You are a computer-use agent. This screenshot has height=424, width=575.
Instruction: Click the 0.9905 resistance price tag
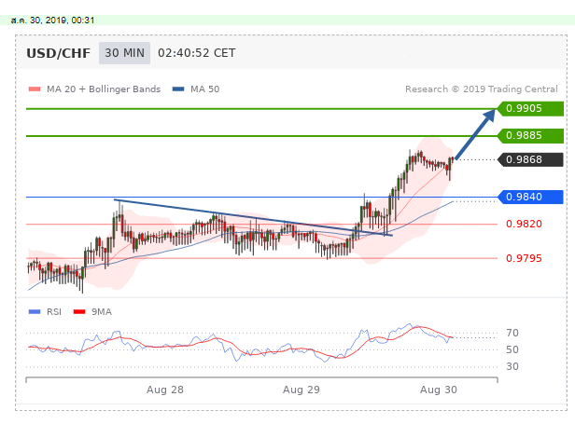tap(530, 108)
